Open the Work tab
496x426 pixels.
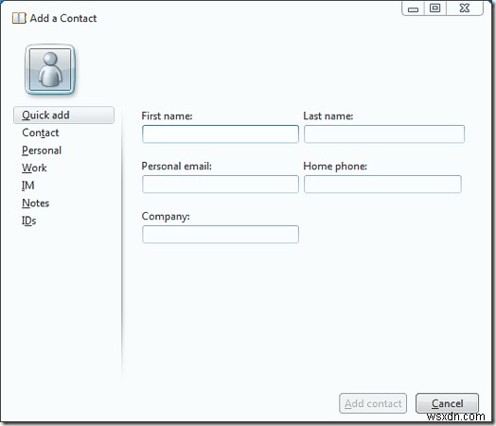34,168
